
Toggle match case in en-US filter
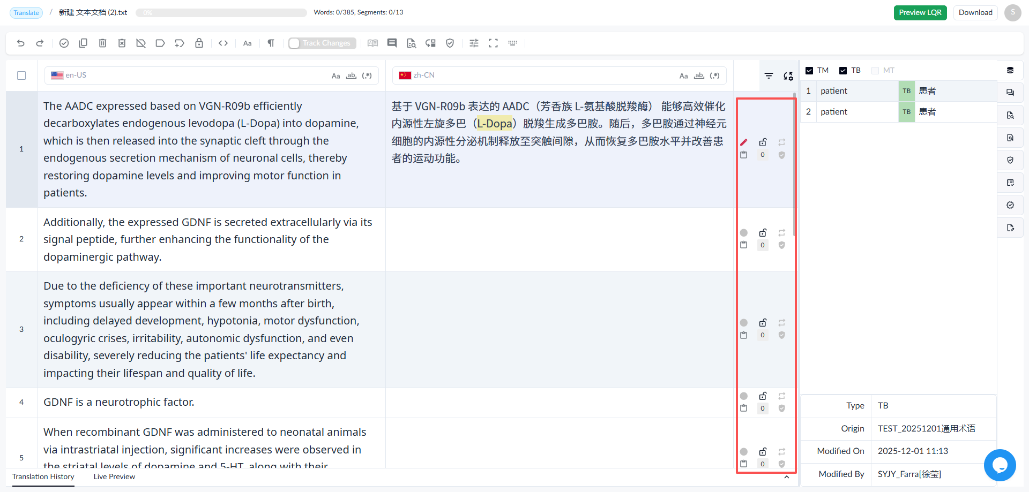click(x=335, y=76)
